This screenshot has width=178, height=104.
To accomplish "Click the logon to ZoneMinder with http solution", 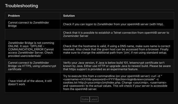I will [x=114, y=24].
